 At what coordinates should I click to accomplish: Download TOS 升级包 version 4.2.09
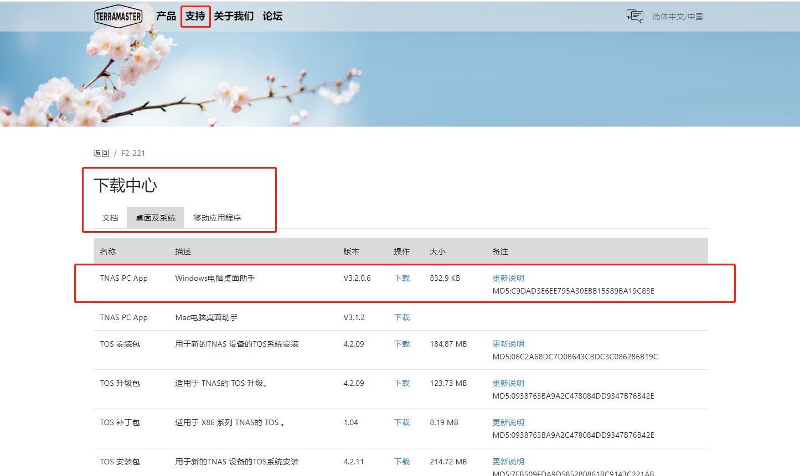402,383
